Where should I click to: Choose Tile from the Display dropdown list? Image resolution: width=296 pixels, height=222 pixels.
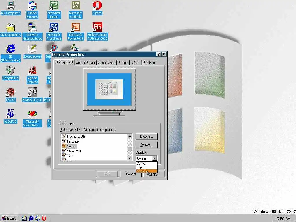(x=147, y=167)
